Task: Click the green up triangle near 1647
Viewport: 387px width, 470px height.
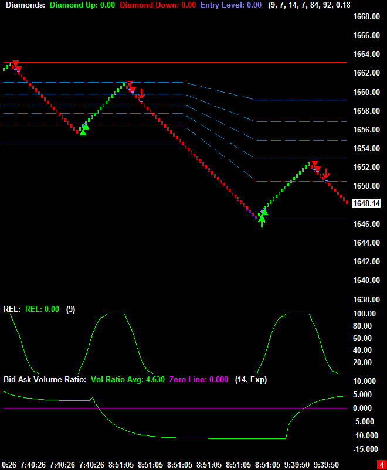Action: (264, 212)
